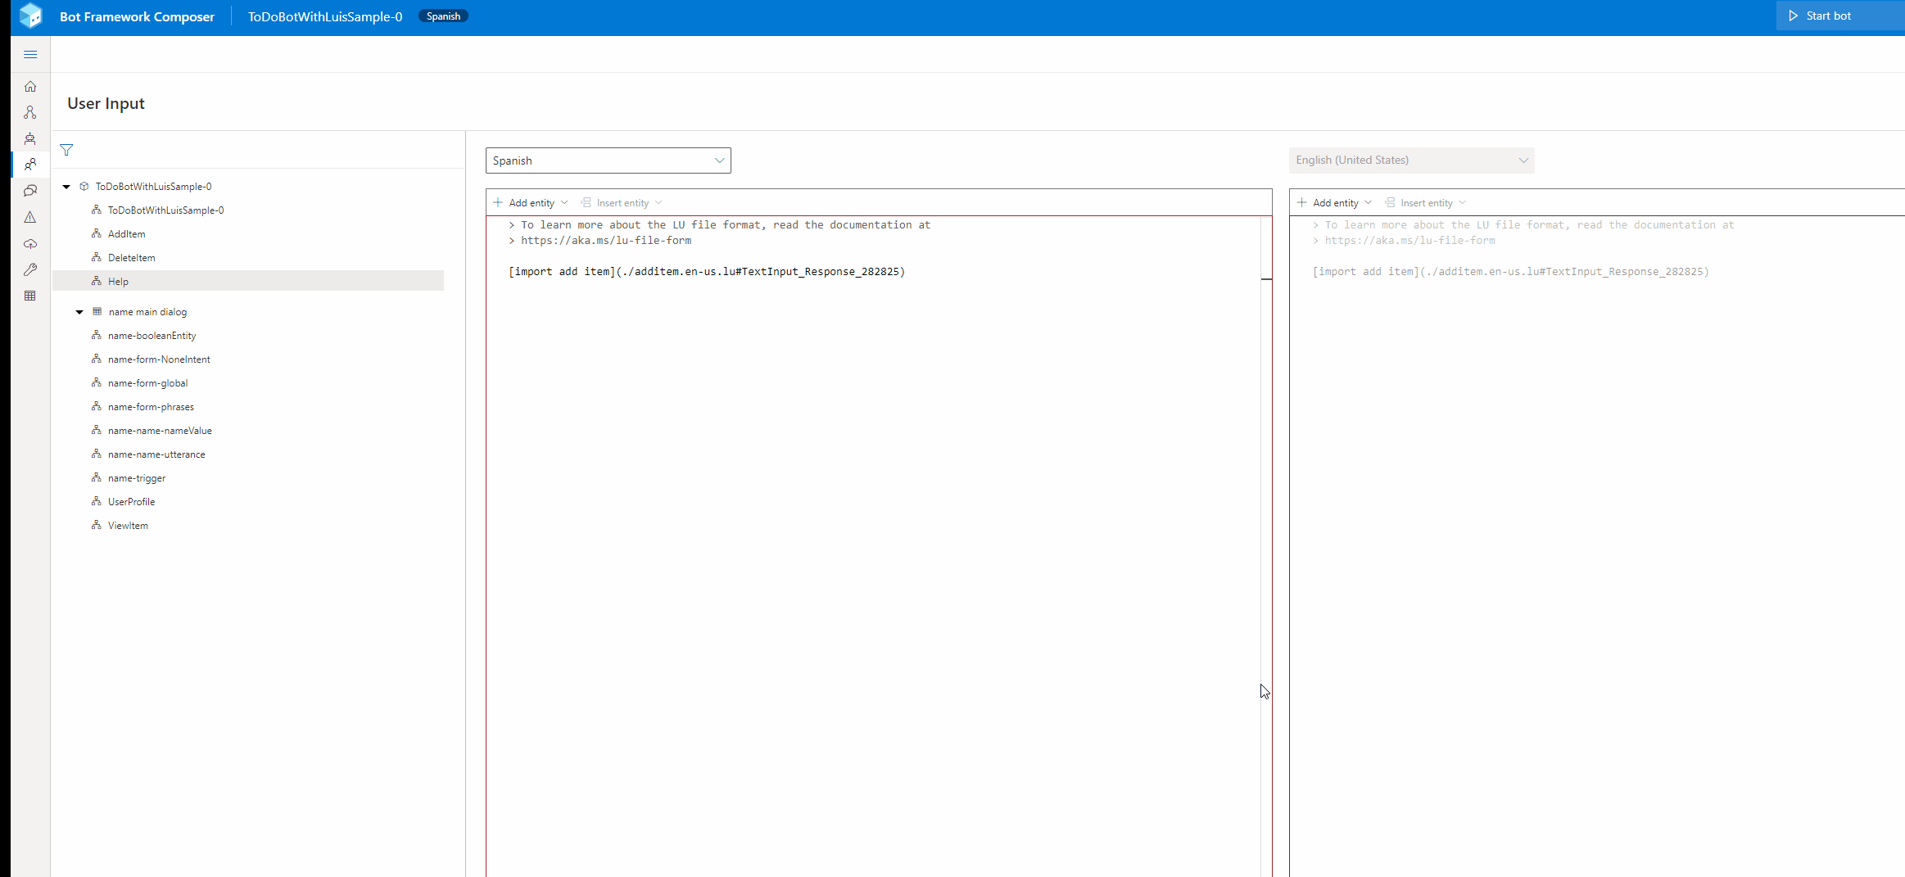The image size is (1905, 877).
Task: Expand Insert entity chevron in English editor
Action: pos(1463,202)
